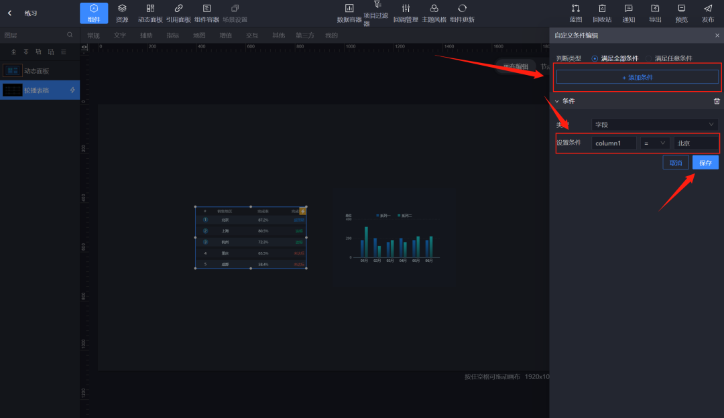The height and width of the screenshot is (418, 724).
Task: Delete the condition with trash icon
Action: coord(717,101)
